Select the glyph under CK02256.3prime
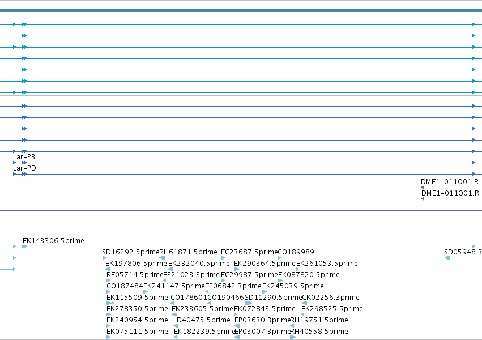This screenshot has height=340, width=482. pyautogui.click(x=304, y=303)
